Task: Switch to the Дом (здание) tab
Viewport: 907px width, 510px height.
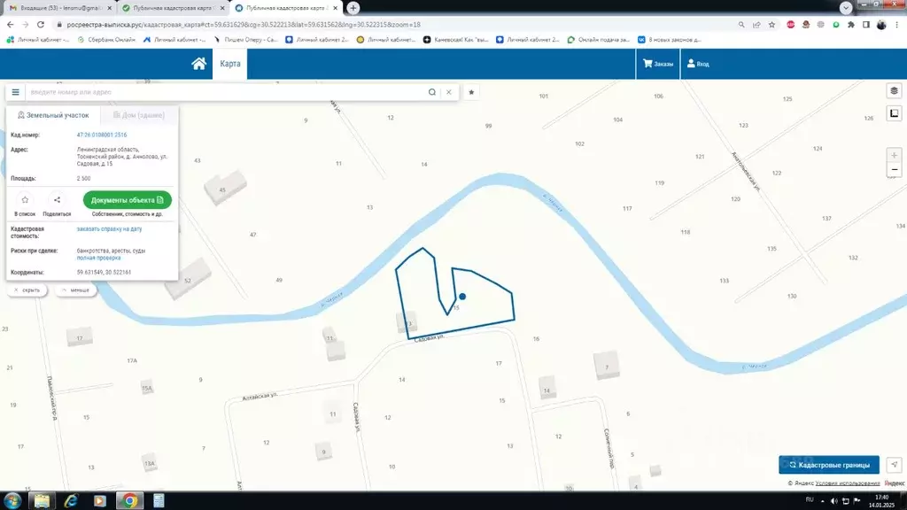Action: click(x=140, y=116)
